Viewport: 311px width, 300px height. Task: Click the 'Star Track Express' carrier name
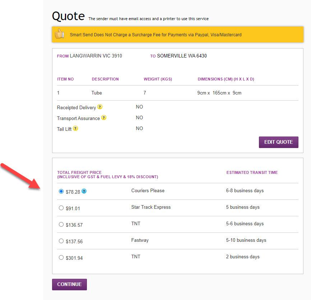[x=151, y=207]
